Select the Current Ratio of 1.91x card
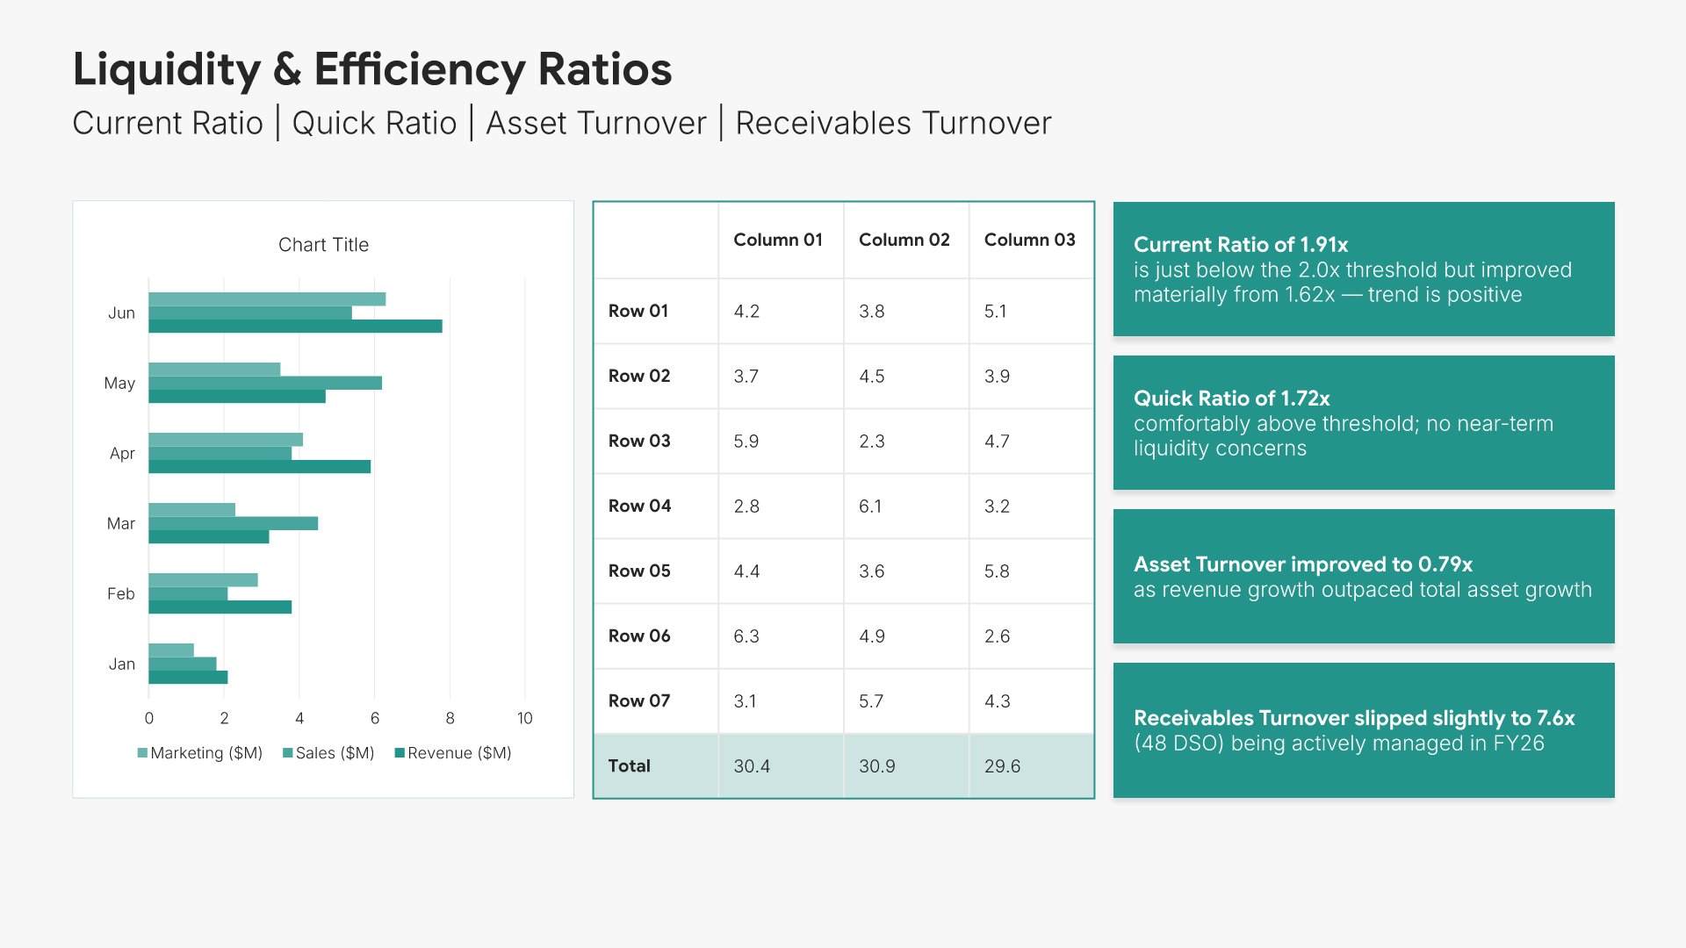 pyautogui.click(x=1363, y=269)
